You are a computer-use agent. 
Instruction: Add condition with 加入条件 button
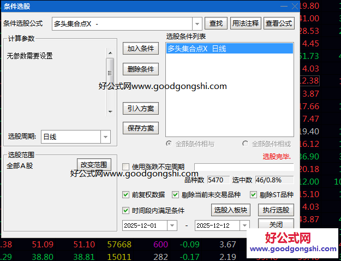coord(141,49)
